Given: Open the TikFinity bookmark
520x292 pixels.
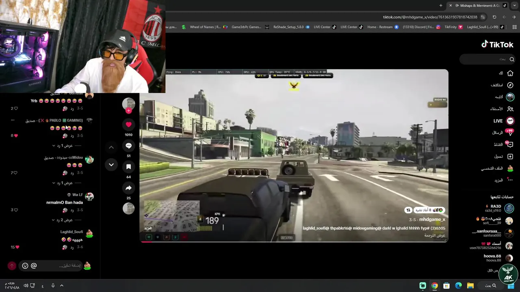Looking at the screenshot, I should pyautogui.click(x=453, y=27).
